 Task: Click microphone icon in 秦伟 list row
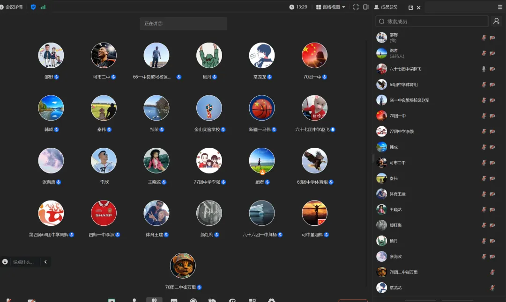point(484,179)
